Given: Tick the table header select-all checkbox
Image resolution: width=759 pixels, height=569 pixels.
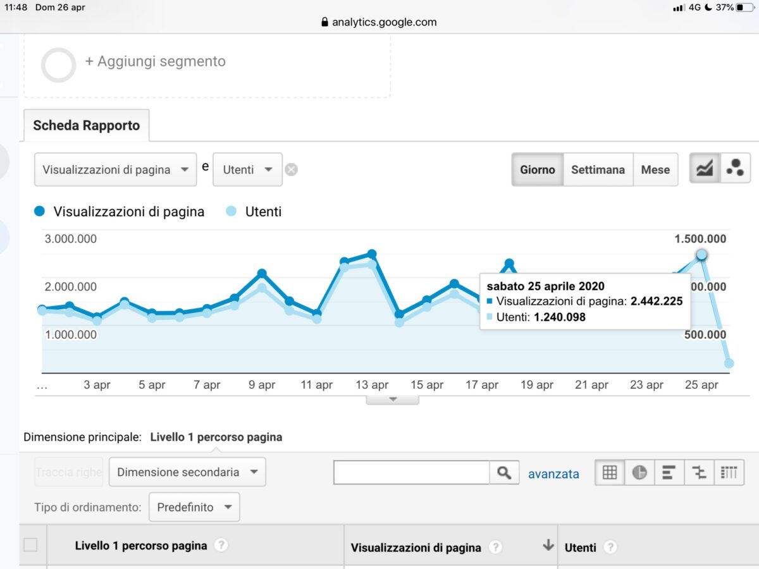Looking at the screenshot, I should (x=30, y=544).
